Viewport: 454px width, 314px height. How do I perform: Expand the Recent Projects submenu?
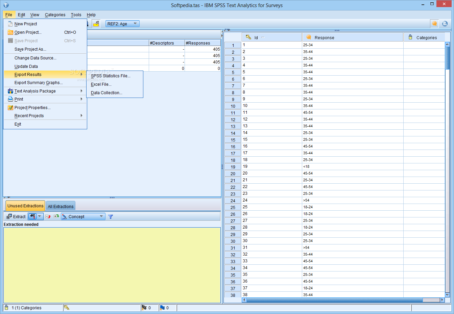coord(45,116)
